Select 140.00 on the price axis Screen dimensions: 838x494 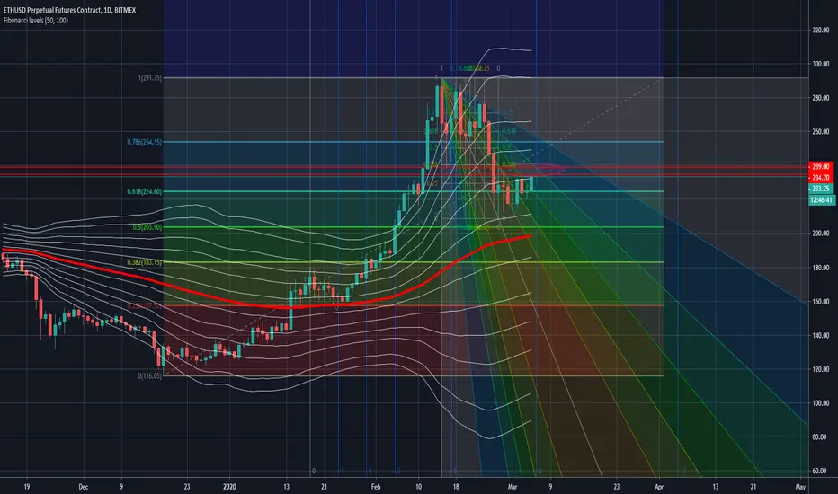click(820, 335)
